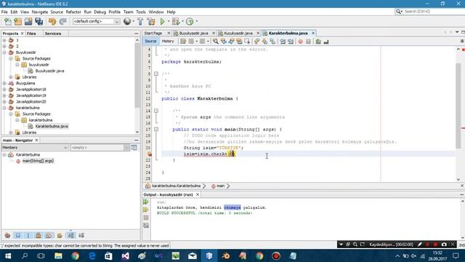Click the globe browser selector icon
This screenshot has height=262, width=465.
pos(127,21)
